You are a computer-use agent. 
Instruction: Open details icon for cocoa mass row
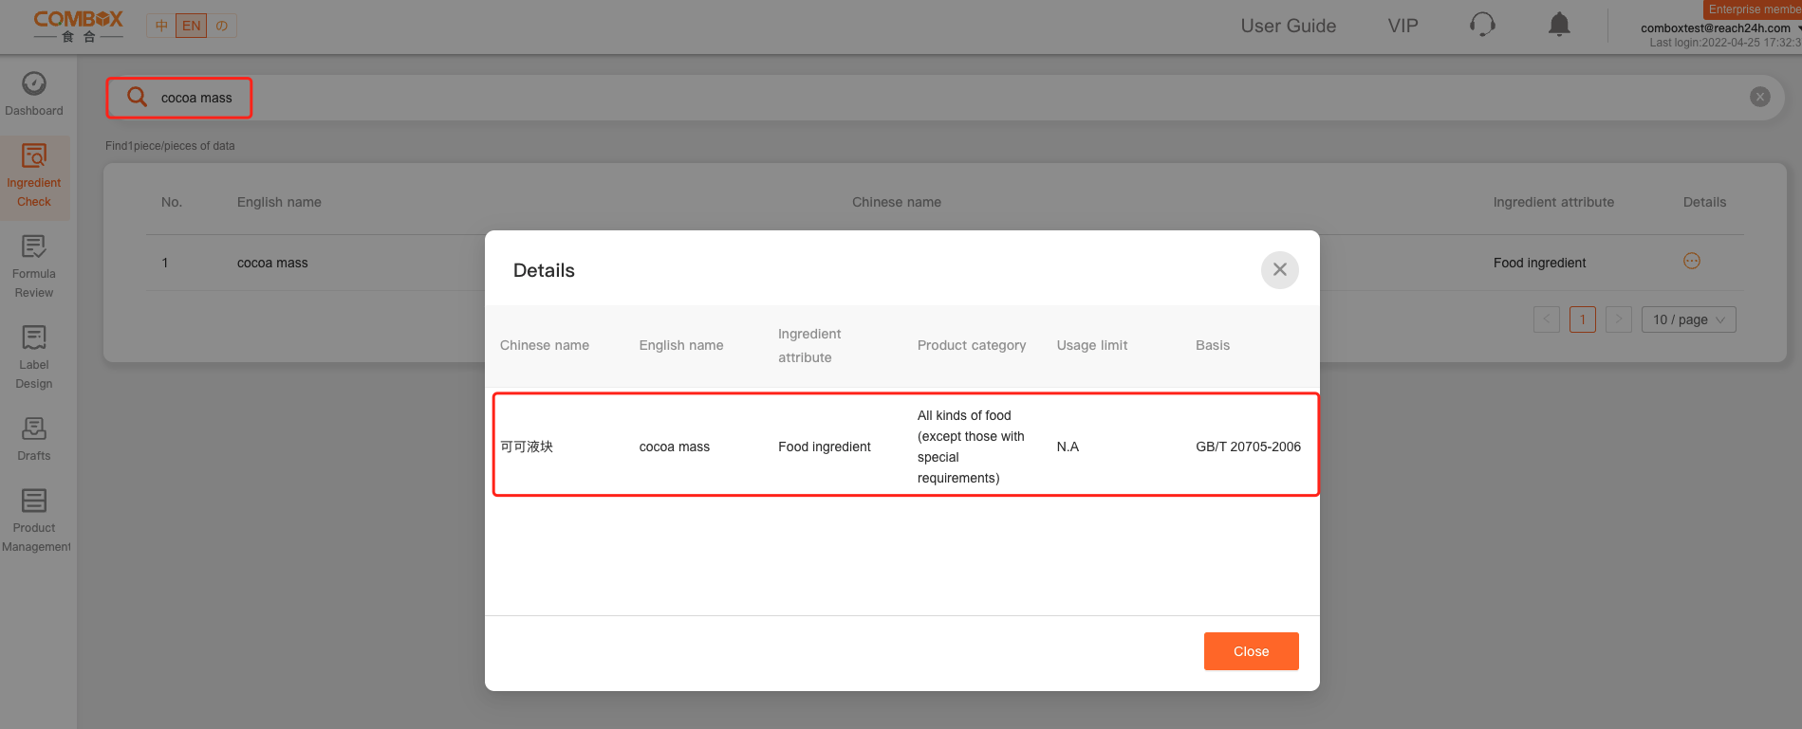point(1692,261)
